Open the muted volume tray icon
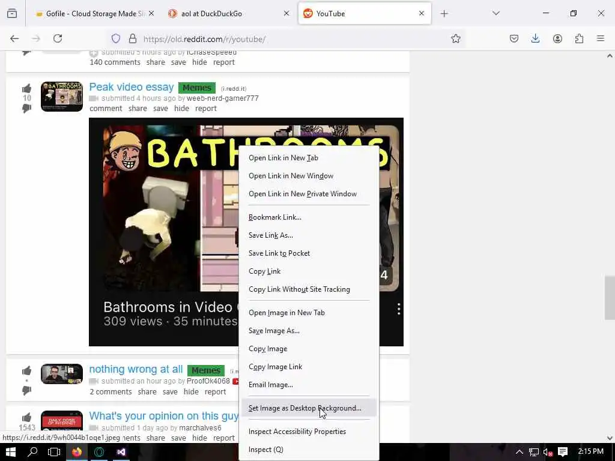Screen dimensions: 615x461 tap(548, 453)
